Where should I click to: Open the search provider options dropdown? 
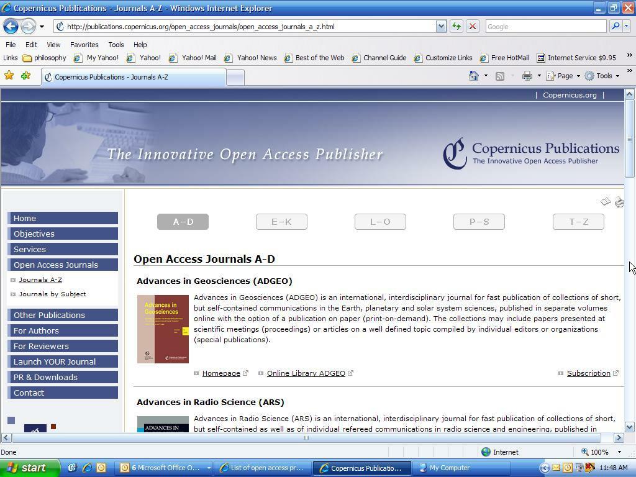[x=626, y=26]
